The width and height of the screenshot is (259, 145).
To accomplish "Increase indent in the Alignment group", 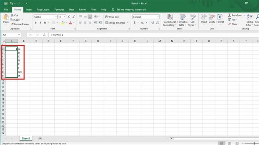I will coord(100,23).
